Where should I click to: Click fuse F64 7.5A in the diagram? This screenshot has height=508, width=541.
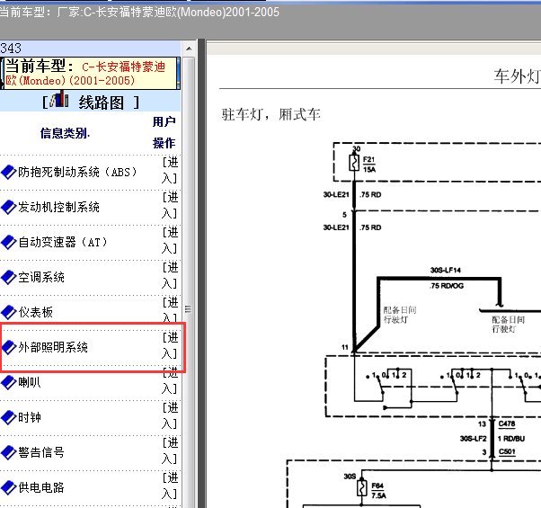[x=371, y=489]
